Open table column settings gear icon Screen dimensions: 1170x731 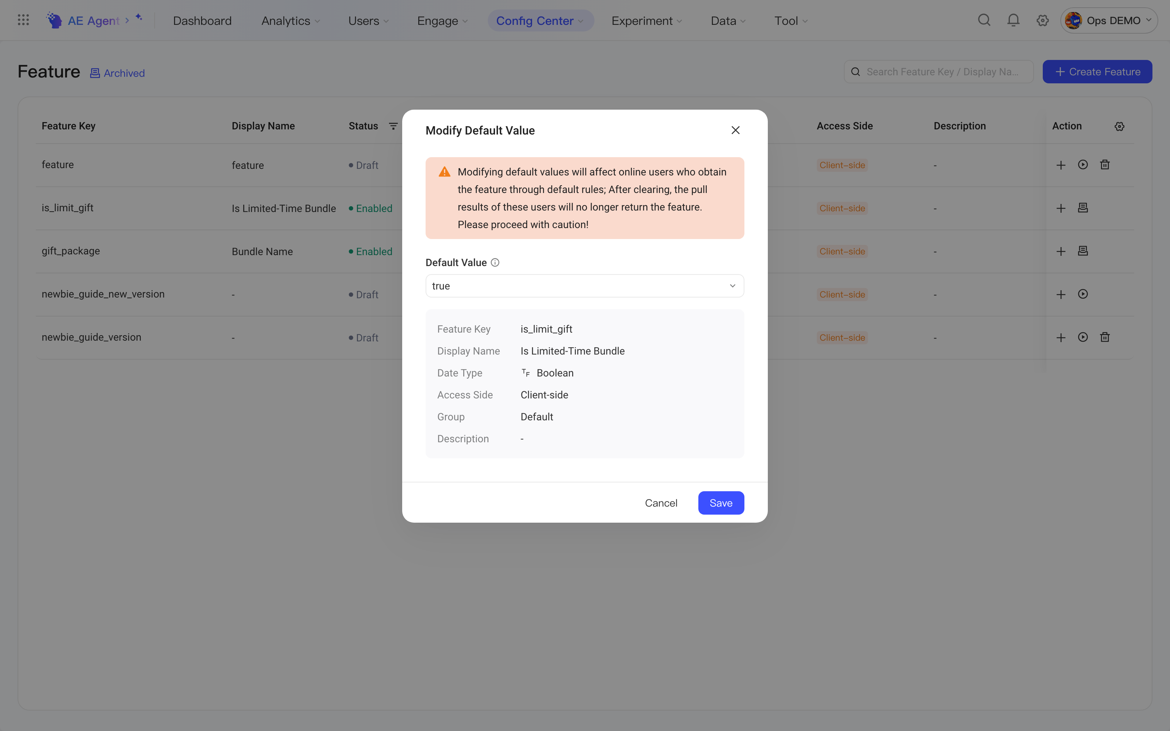coord(1119,126)
